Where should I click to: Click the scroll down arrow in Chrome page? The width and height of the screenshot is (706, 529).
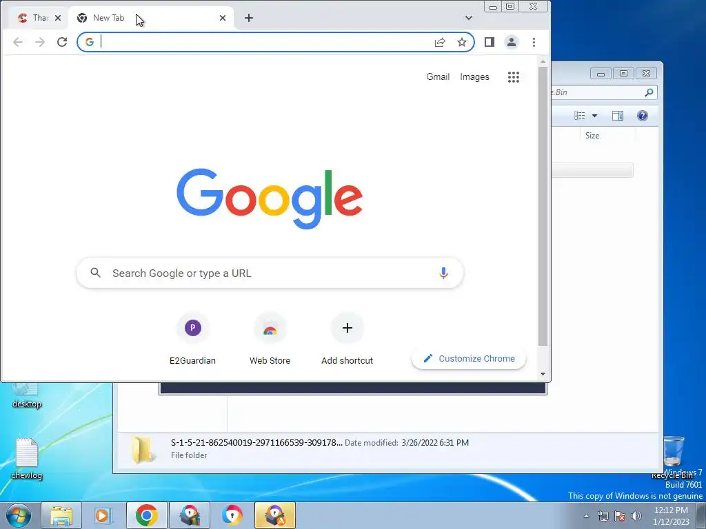[x=543, y=374]
